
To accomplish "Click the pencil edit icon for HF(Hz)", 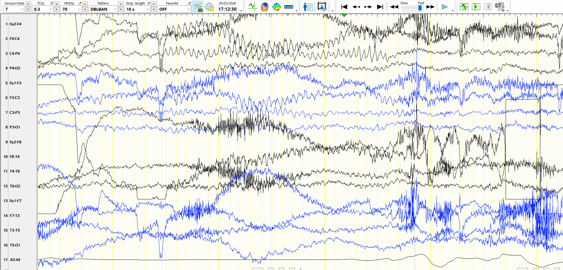I will coord(80,3).
